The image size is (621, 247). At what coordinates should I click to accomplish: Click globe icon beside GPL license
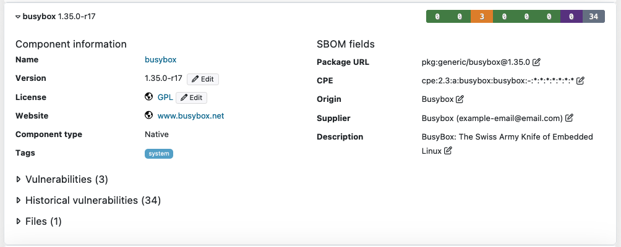[x=148, y=97]
